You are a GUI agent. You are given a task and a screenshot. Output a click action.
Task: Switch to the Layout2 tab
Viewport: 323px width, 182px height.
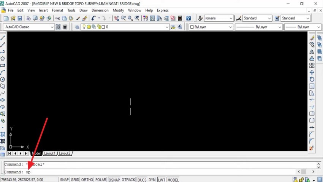pos(65,153)
